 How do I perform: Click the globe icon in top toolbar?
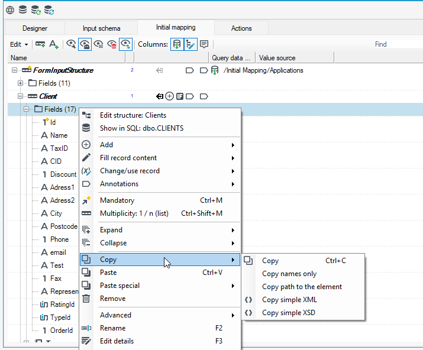10,10
